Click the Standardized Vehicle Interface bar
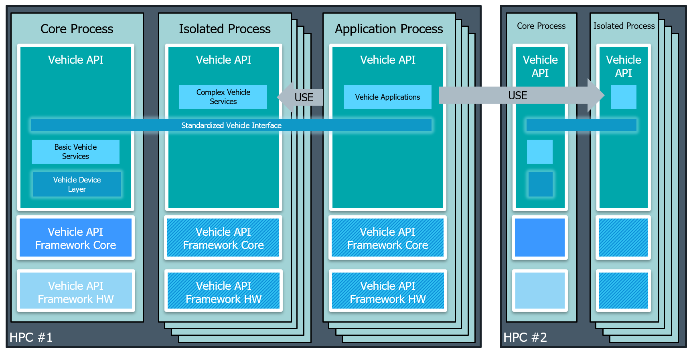Viewport: 691px width, 353px height. pos(231,125)
